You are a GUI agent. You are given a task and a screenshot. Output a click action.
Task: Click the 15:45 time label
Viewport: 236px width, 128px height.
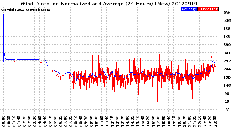[143, 121]
